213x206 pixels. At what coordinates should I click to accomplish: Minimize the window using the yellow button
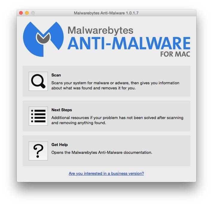pos(27,13)
